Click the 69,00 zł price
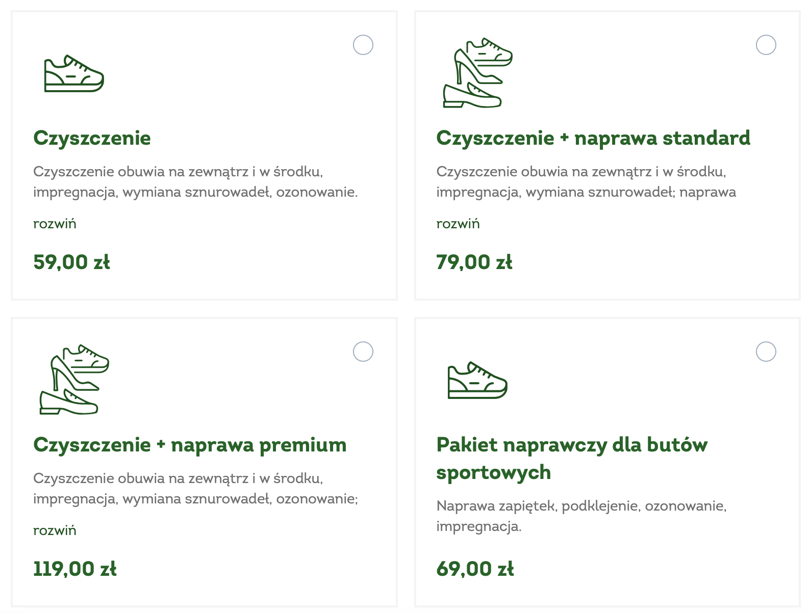This screenshot has height=614, width=810. click(475, 569)
